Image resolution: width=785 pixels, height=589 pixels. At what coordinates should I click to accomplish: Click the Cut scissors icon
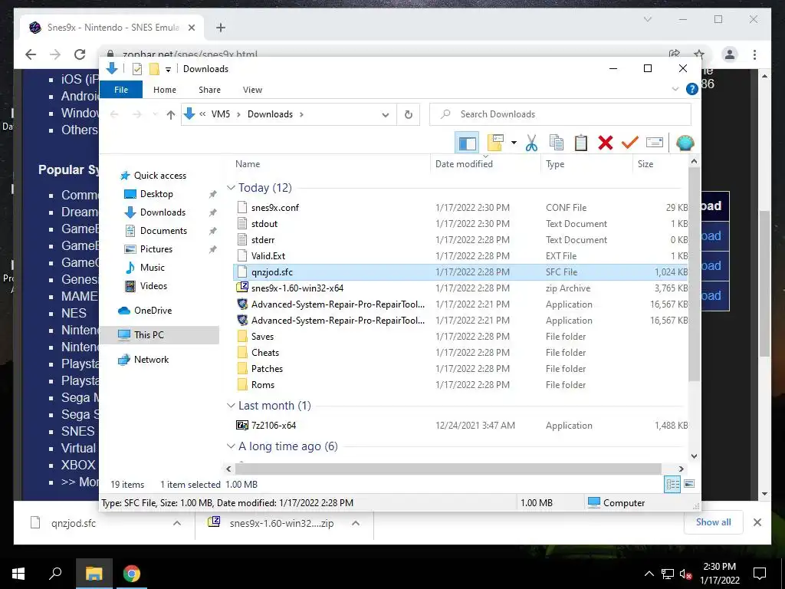pos(531,143)
